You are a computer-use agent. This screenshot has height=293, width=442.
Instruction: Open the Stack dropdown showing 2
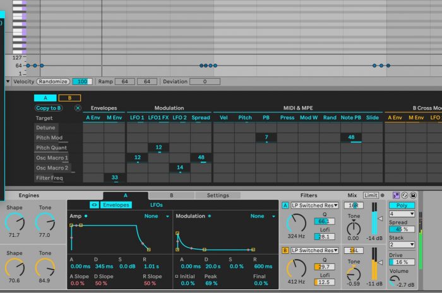[402, 244]
